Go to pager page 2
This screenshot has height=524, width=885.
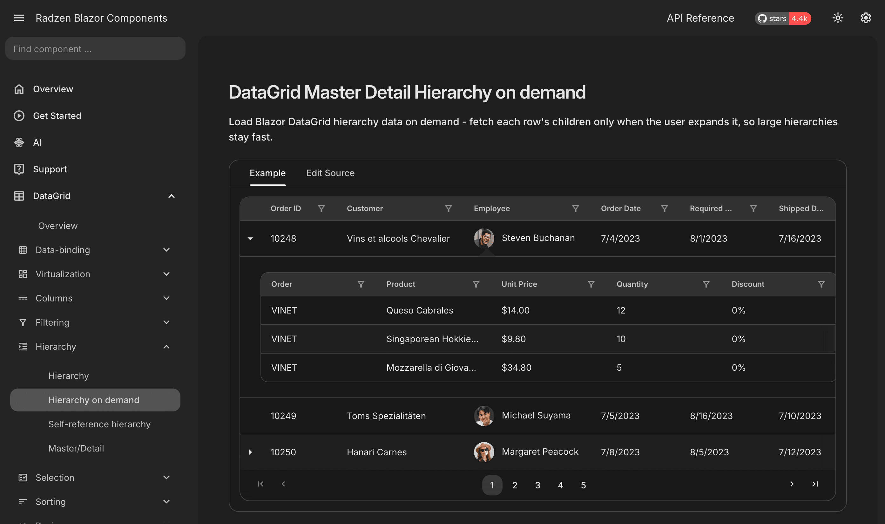point(515,485)
